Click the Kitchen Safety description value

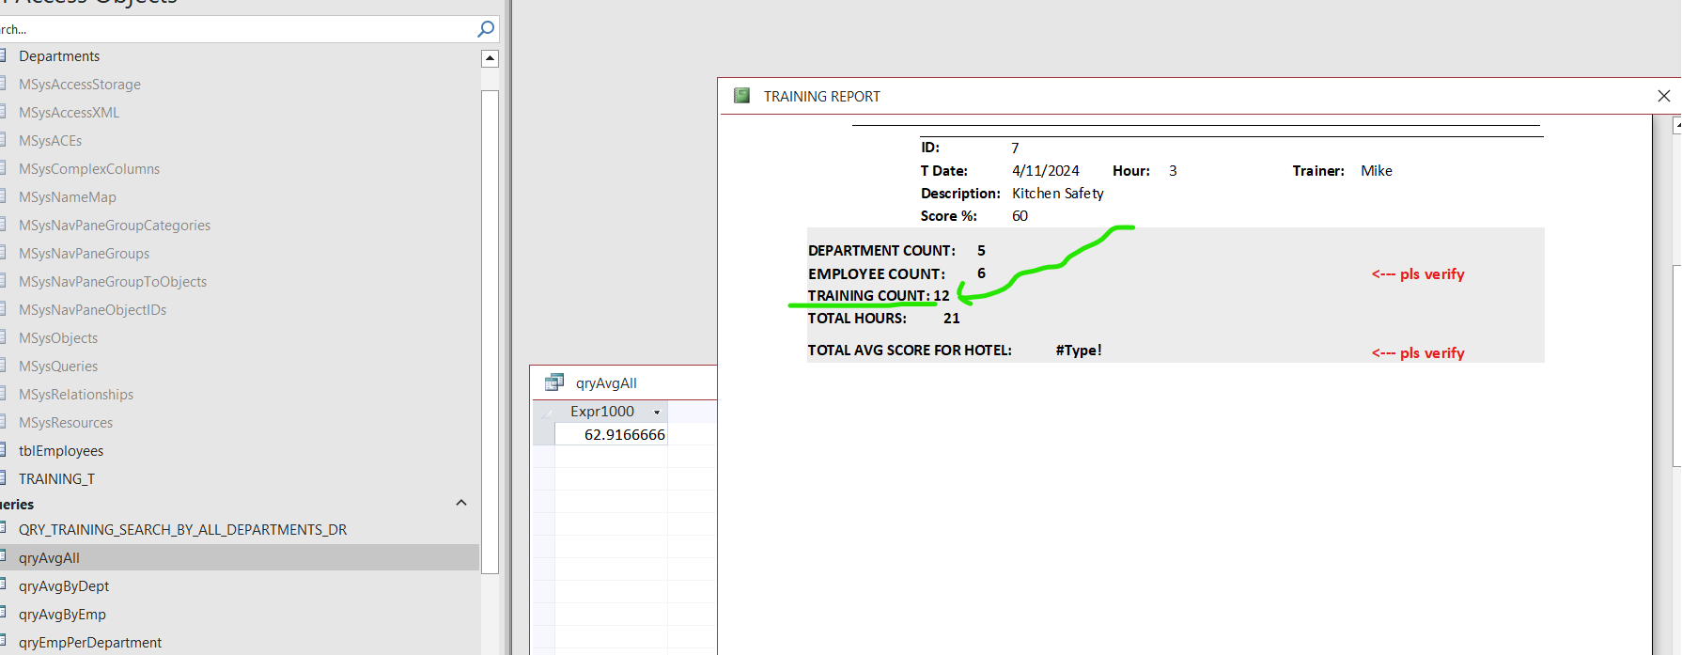[x=1058, y=194]
